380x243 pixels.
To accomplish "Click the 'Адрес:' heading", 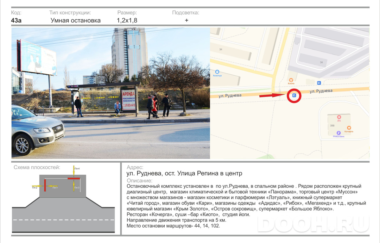I will (135, 167).
